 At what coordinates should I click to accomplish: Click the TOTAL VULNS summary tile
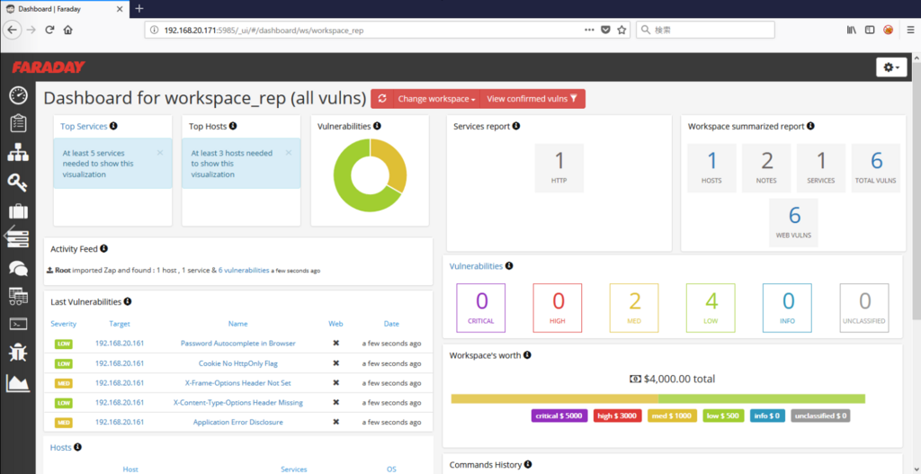(876, 168)
